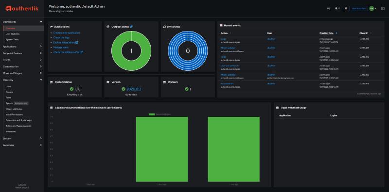Open the link icon beside Outpost status
The width and height of the screenshot is (389, 192).
coord(131,27)
